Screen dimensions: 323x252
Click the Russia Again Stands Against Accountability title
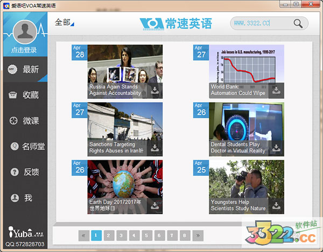click(115, 90)
